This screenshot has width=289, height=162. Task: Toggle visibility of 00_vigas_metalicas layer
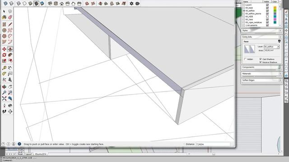[267, 22]
